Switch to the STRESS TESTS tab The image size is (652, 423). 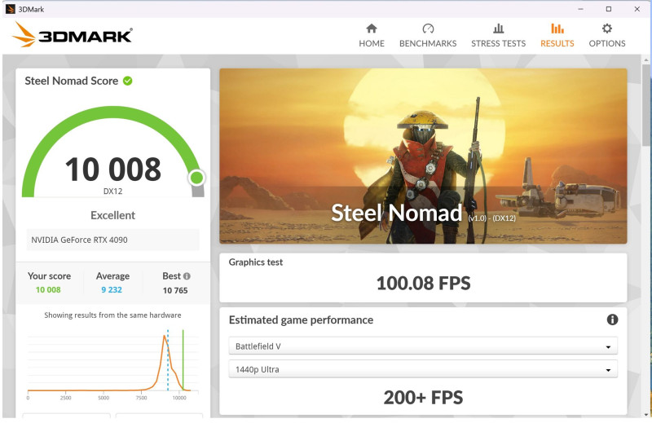coord(498,36)
